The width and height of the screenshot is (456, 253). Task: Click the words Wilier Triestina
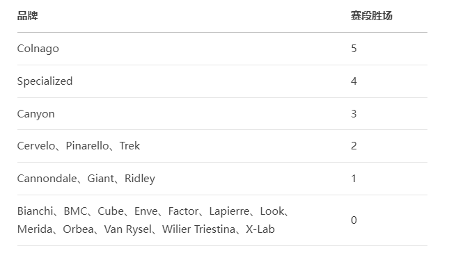pyautogui.click(x=198, y=229)
